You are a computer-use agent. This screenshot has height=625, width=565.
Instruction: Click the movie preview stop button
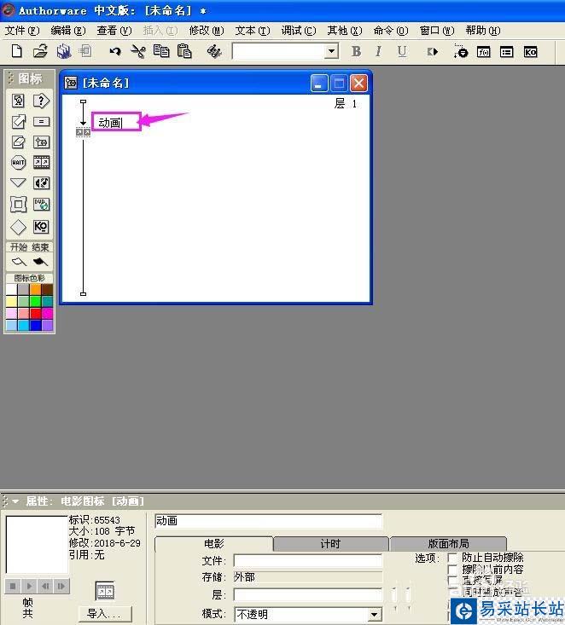[x=13, y=586]
